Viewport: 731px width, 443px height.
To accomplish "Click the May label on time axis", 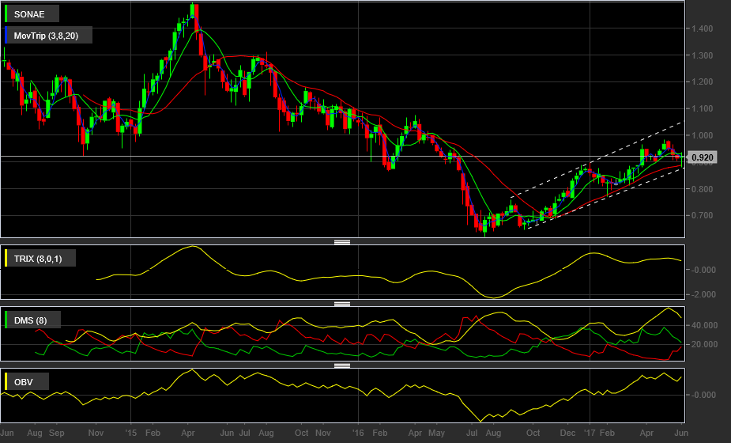I will tap(436, 433).
